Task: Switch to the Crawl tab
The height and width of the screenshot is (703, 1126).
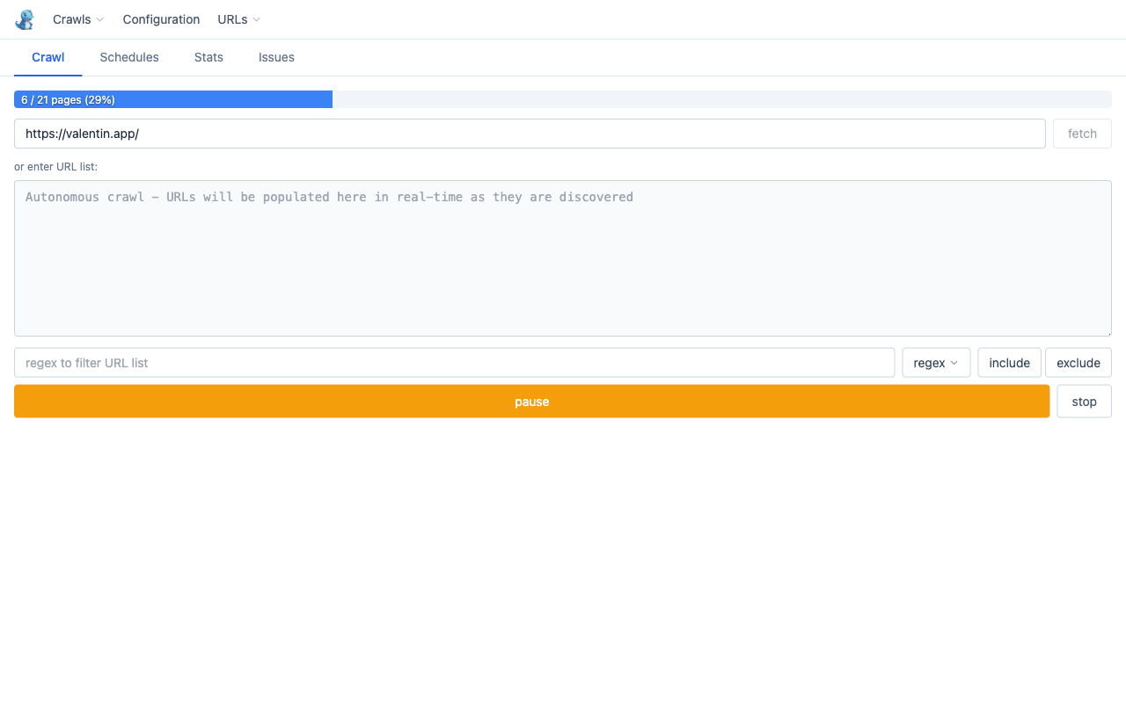Action: click(x=48, y=57)
